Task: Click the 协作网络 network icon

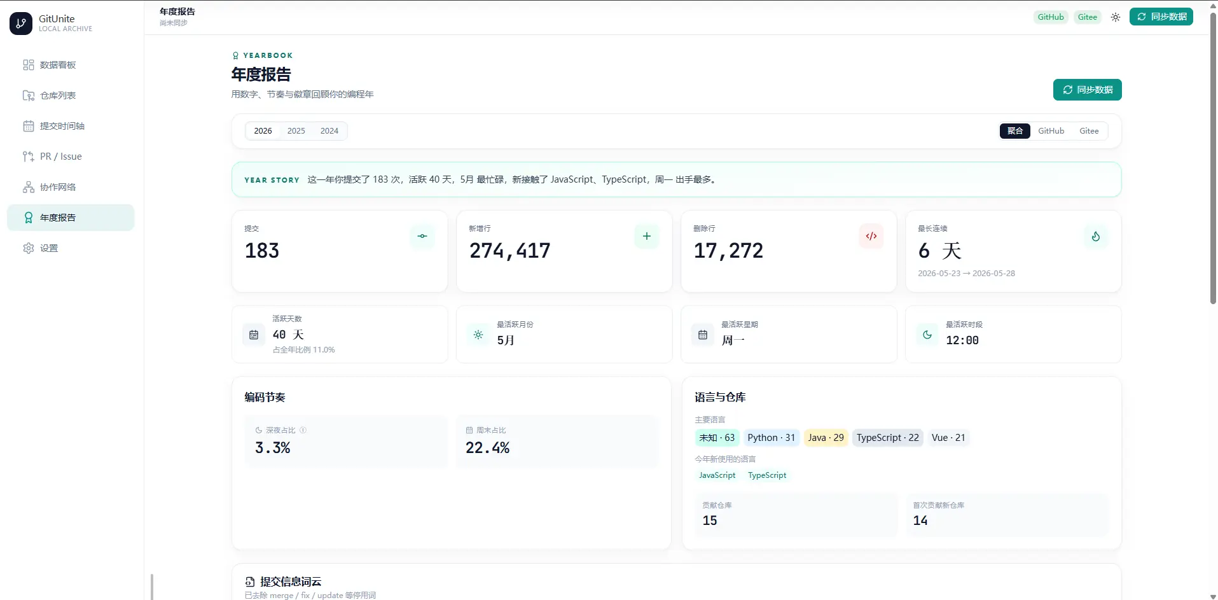Action: [x=29, y=187]
